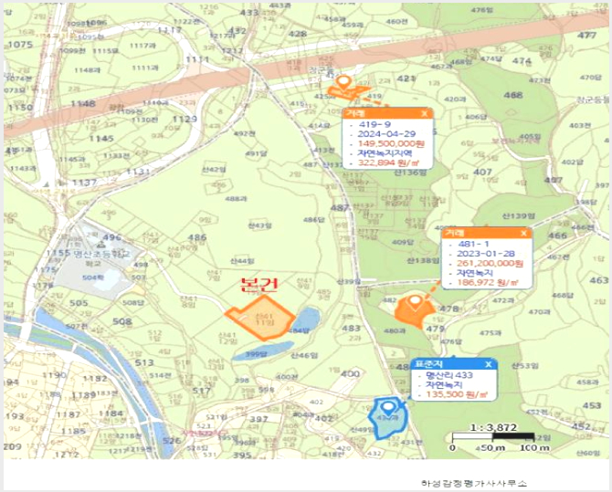Close the 419-9 transaction popup
This screenshot has width=612, height=492.
pos(425,114)
